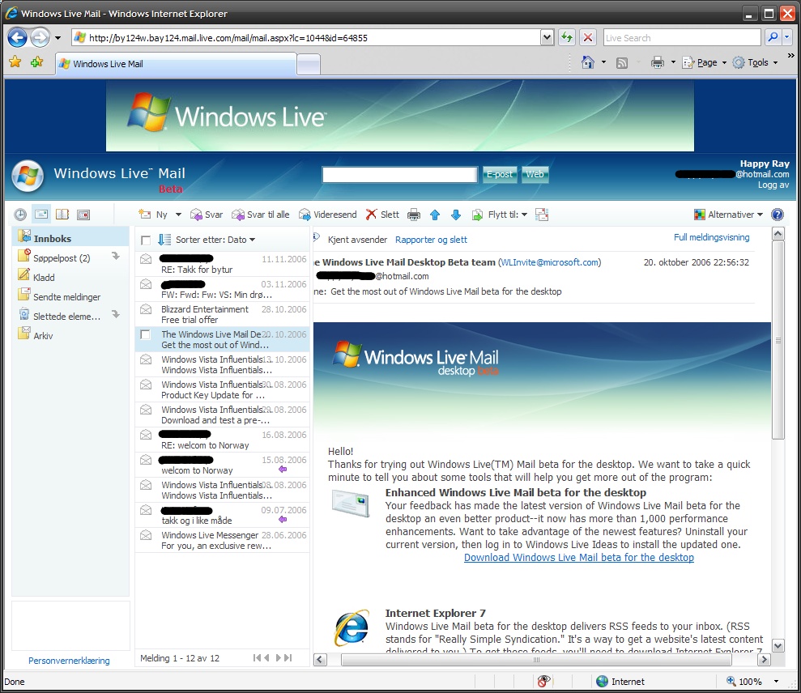Open the takk og i like måde message

tap(222, 515)
